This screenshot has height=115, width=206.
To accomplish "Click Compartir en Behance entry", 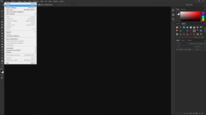I will pyautogui.click(x=21, y=36).
